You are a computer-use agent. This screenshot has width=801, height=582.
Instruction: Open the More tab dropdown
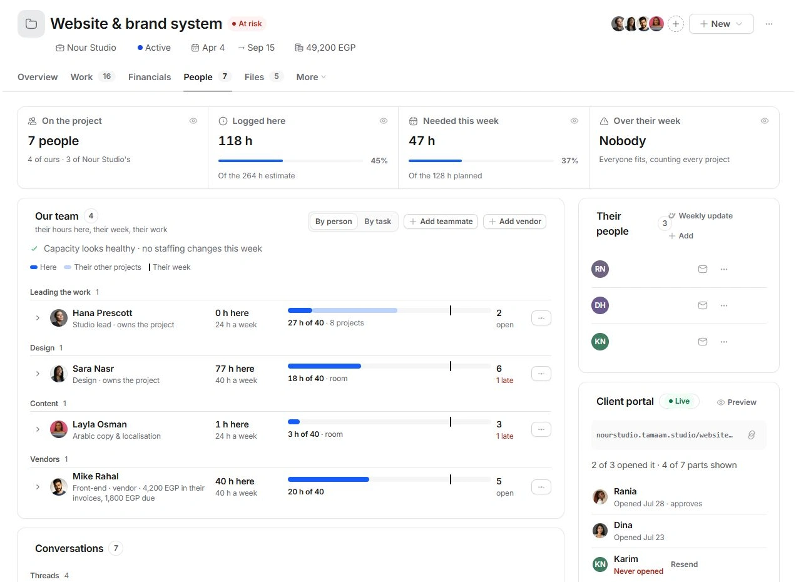pyautogui.click(x=311, y=77)
